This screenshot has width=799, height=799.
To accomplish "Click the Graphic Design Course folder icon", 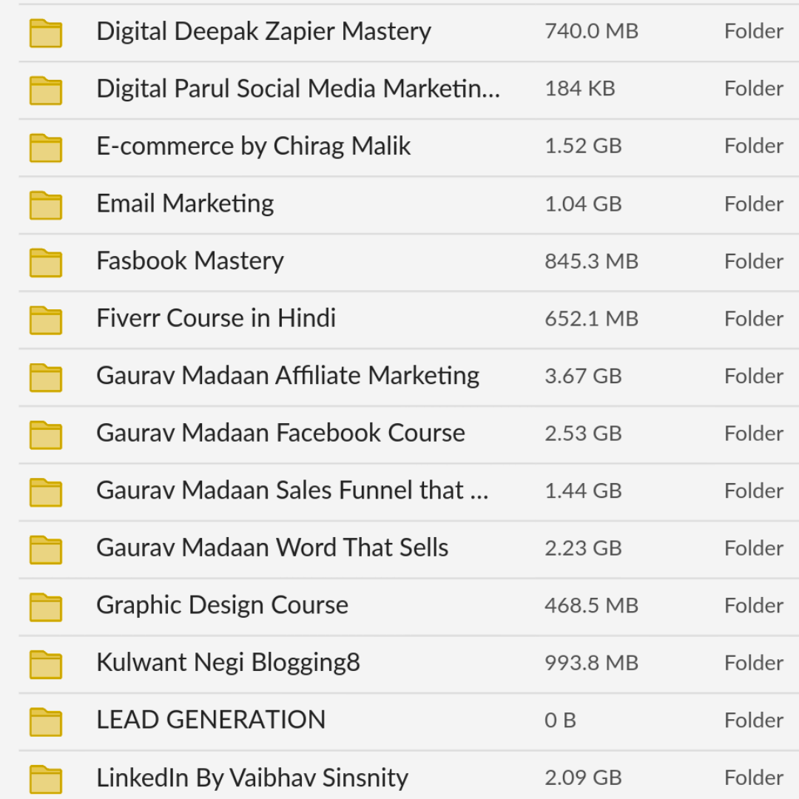I will coord(46,607).
